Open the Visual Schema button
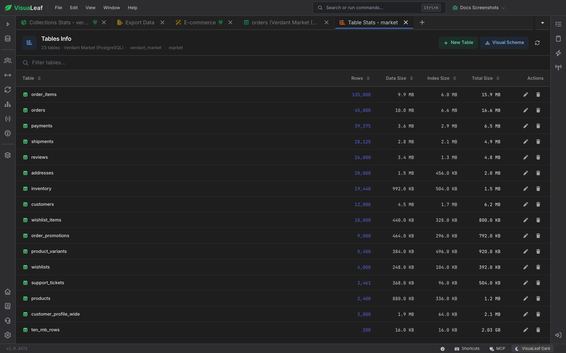 [504, 43]
